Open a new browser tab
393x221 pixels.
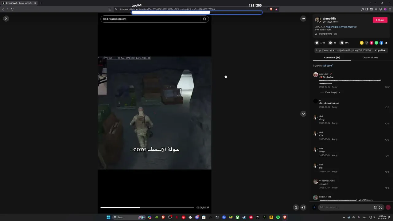(41, 3)
